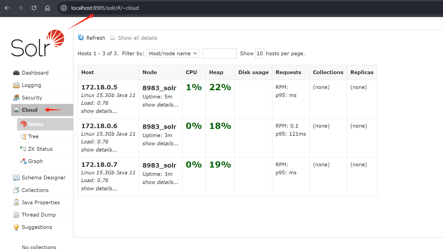Screen dimensions: 443x249
Task: Enable the Show all details checkbox
Action: [x=113, y=38]
